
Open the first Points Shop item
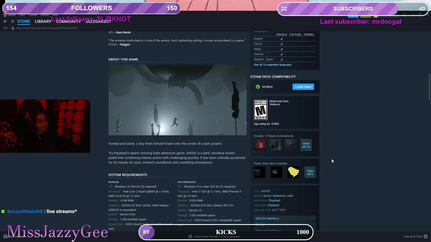click(260, 172)
